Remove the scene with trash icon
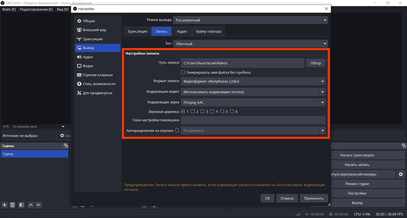 pyautogui.click(x=12, y=205)
